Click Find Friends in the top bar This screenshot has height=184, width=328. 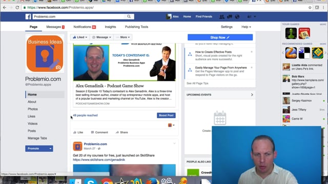204,16
